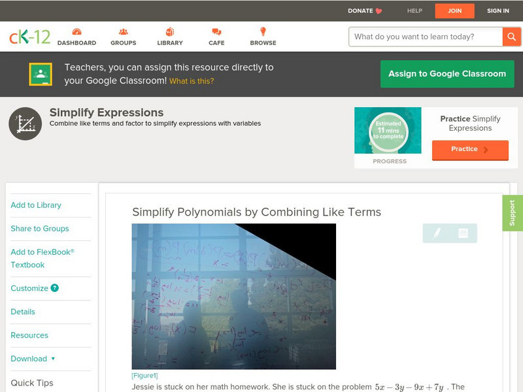This screenshot has height=392, width=523.
Task: Click the What is this? link
Action: point(192,81)
